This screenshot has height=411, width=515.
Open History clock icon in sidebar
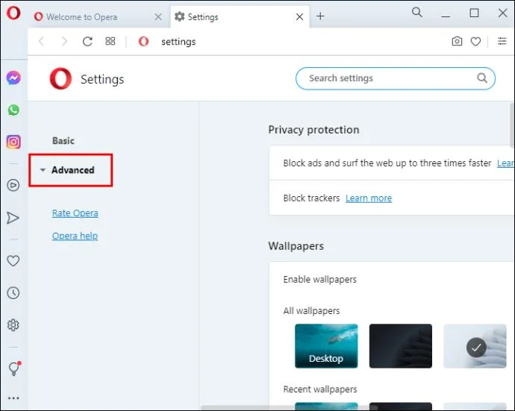[x=13, y=293]
